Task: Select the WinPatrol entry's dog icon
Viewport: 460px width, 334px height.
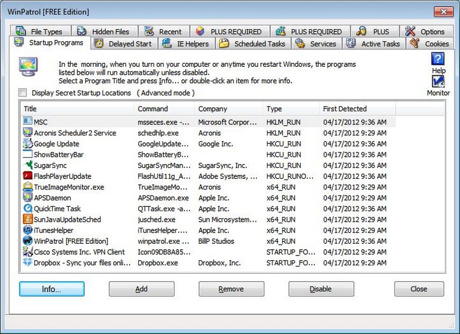Action: pos(27,241)
